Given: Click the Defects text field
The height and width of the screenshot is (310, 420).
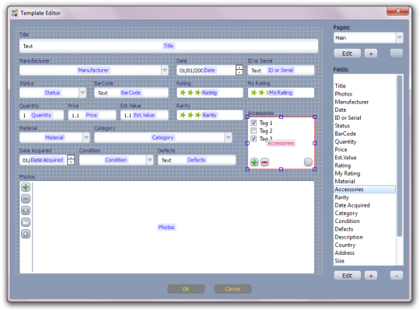Looking at the screenshot, I should pos(197,160).
